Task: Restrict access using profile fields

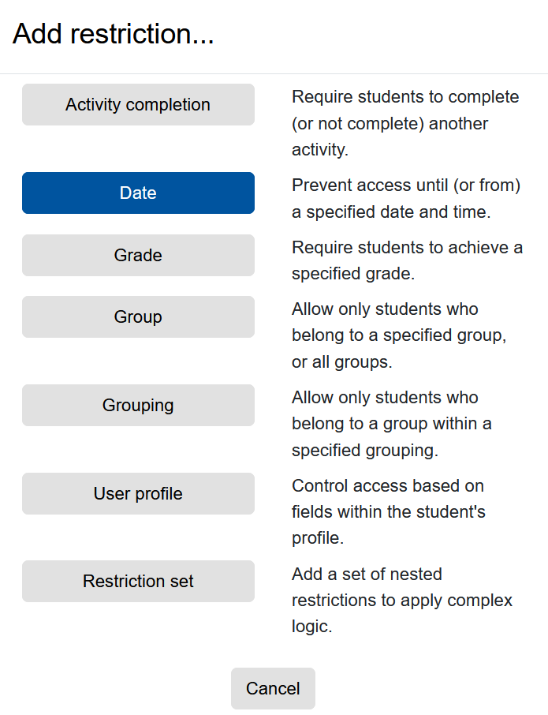Action: (x=138, y=493)
